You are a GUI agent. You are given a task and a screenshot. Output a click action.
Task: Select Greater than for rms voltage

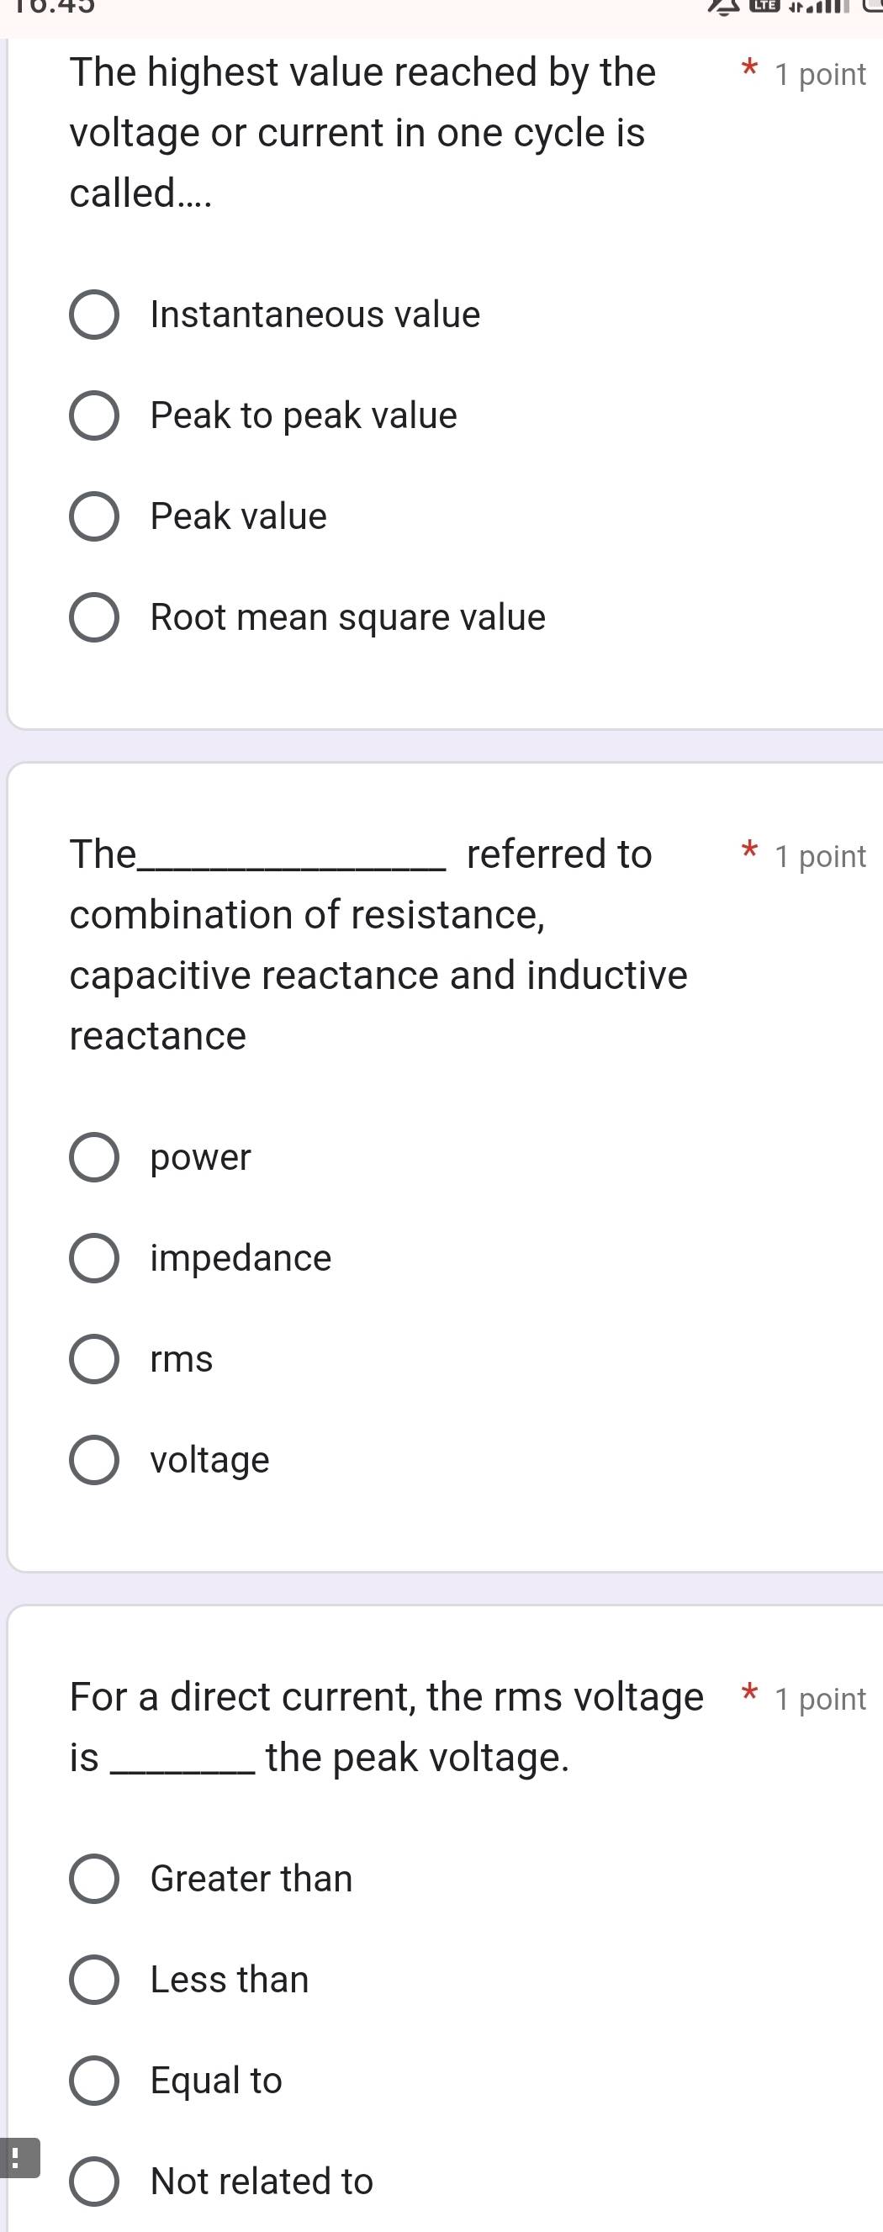point(93,1879)
